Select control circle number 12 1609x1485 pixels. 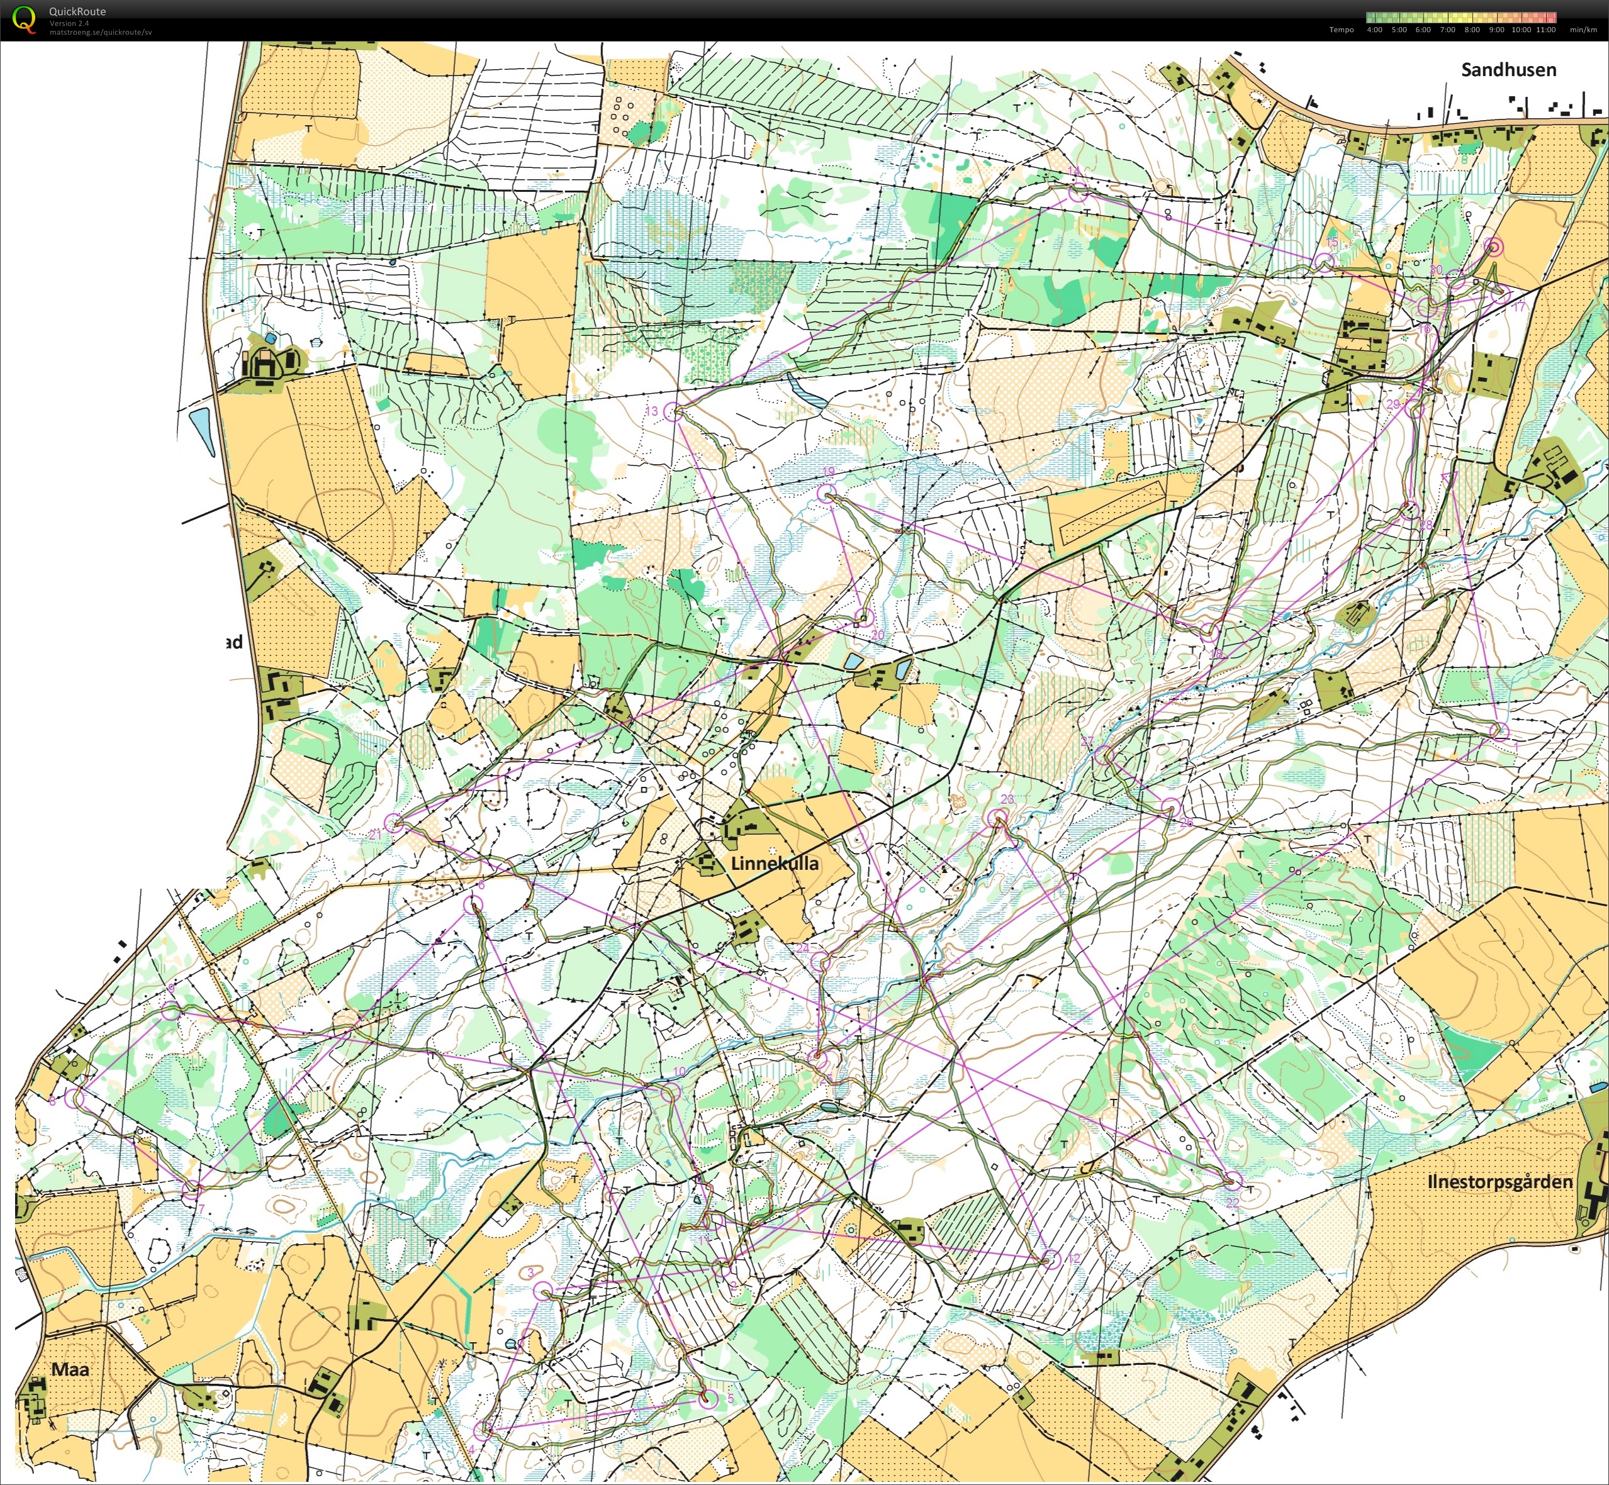pos(1051,1259)
